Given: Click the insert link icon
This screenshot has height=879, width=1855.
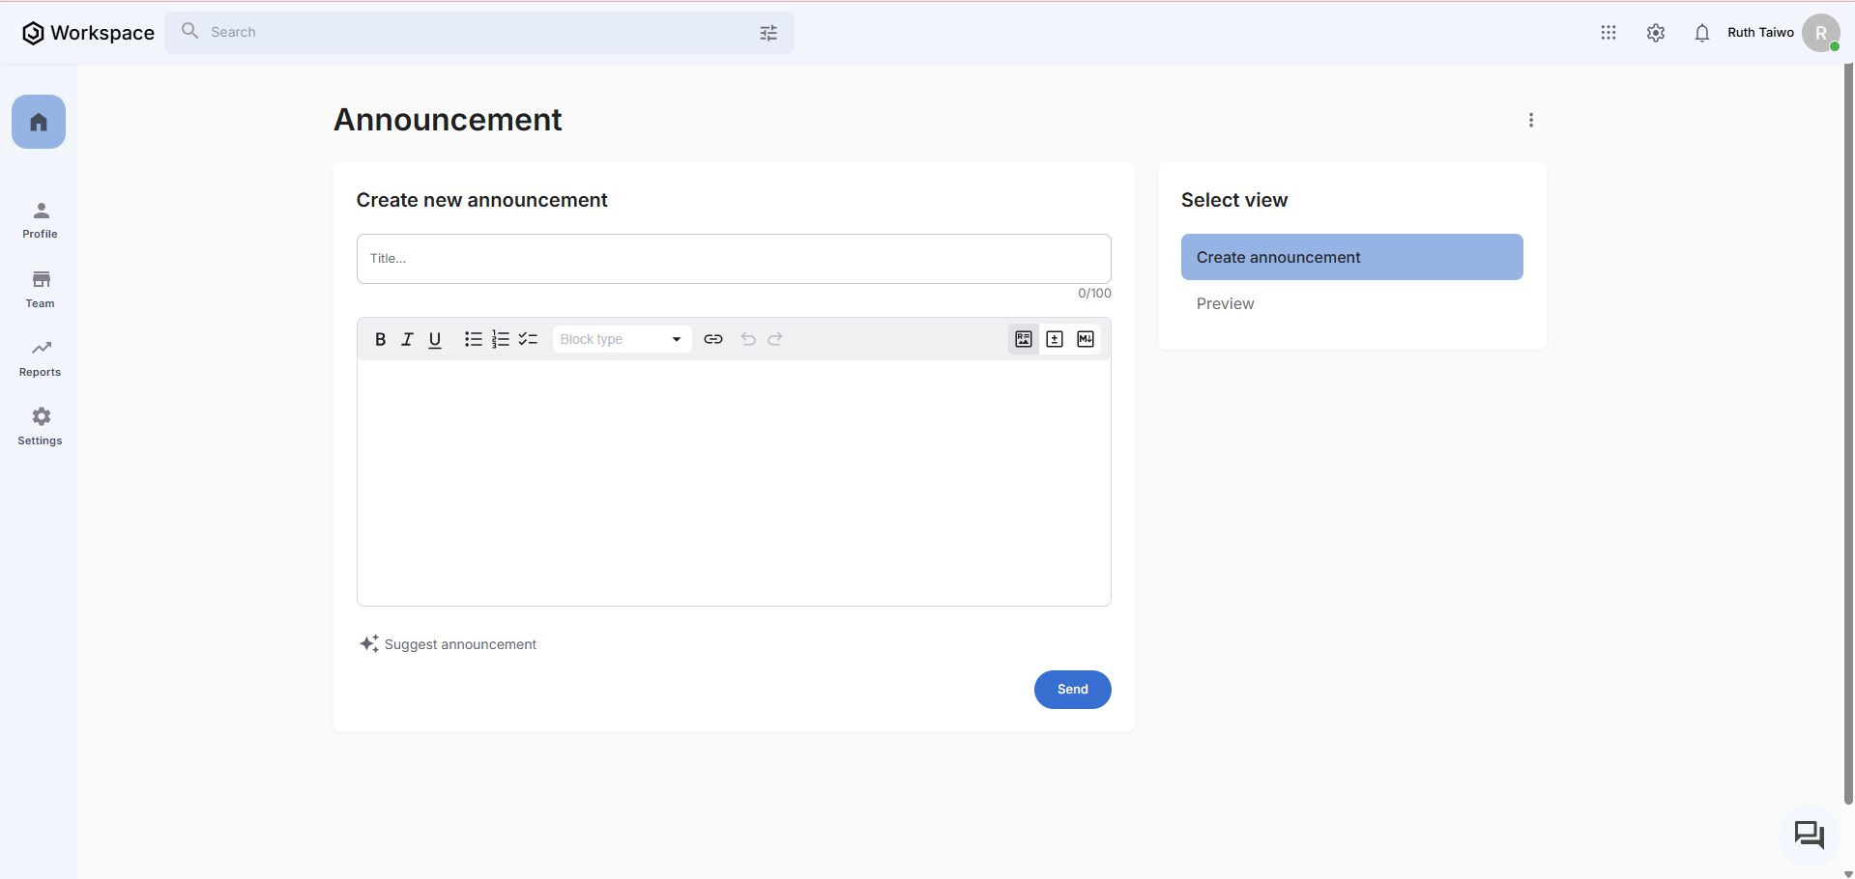Looking at the screenshot, I should [713, 339].
